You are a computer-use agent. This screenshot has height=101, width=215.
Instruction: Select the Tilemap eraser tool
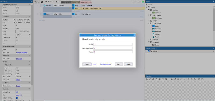pyautogui.click(x=153, y=79)
